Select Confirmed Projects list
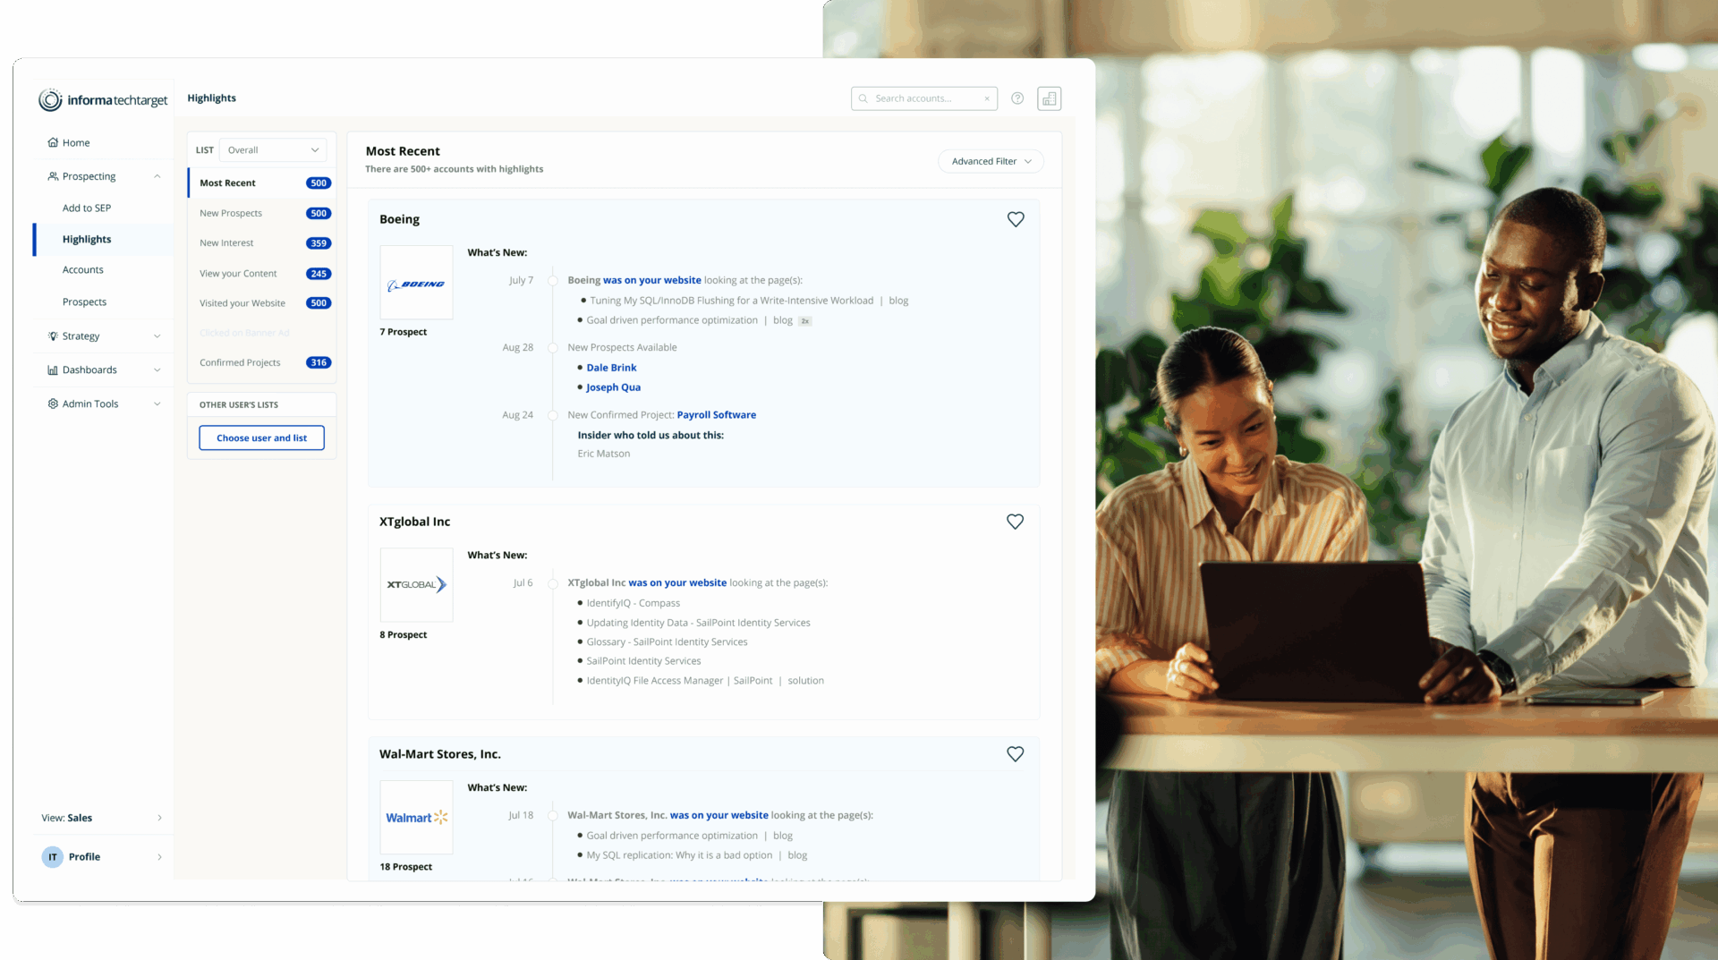 [262, 362]
